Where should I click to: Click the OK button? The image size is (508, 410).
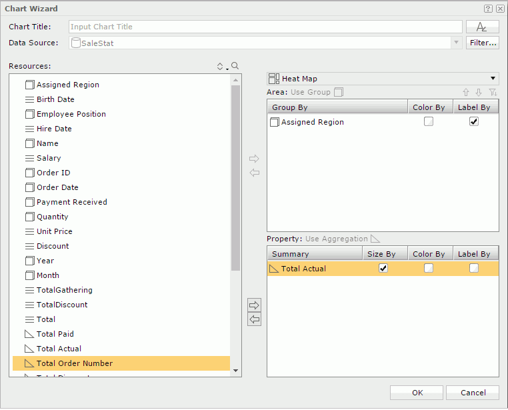click(x=417, y=393)
